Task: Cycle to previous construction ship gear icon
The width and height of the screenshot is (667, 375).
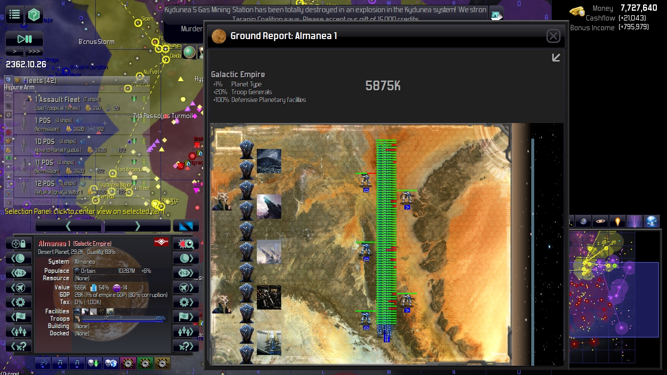Action: [x=19, y=302]
